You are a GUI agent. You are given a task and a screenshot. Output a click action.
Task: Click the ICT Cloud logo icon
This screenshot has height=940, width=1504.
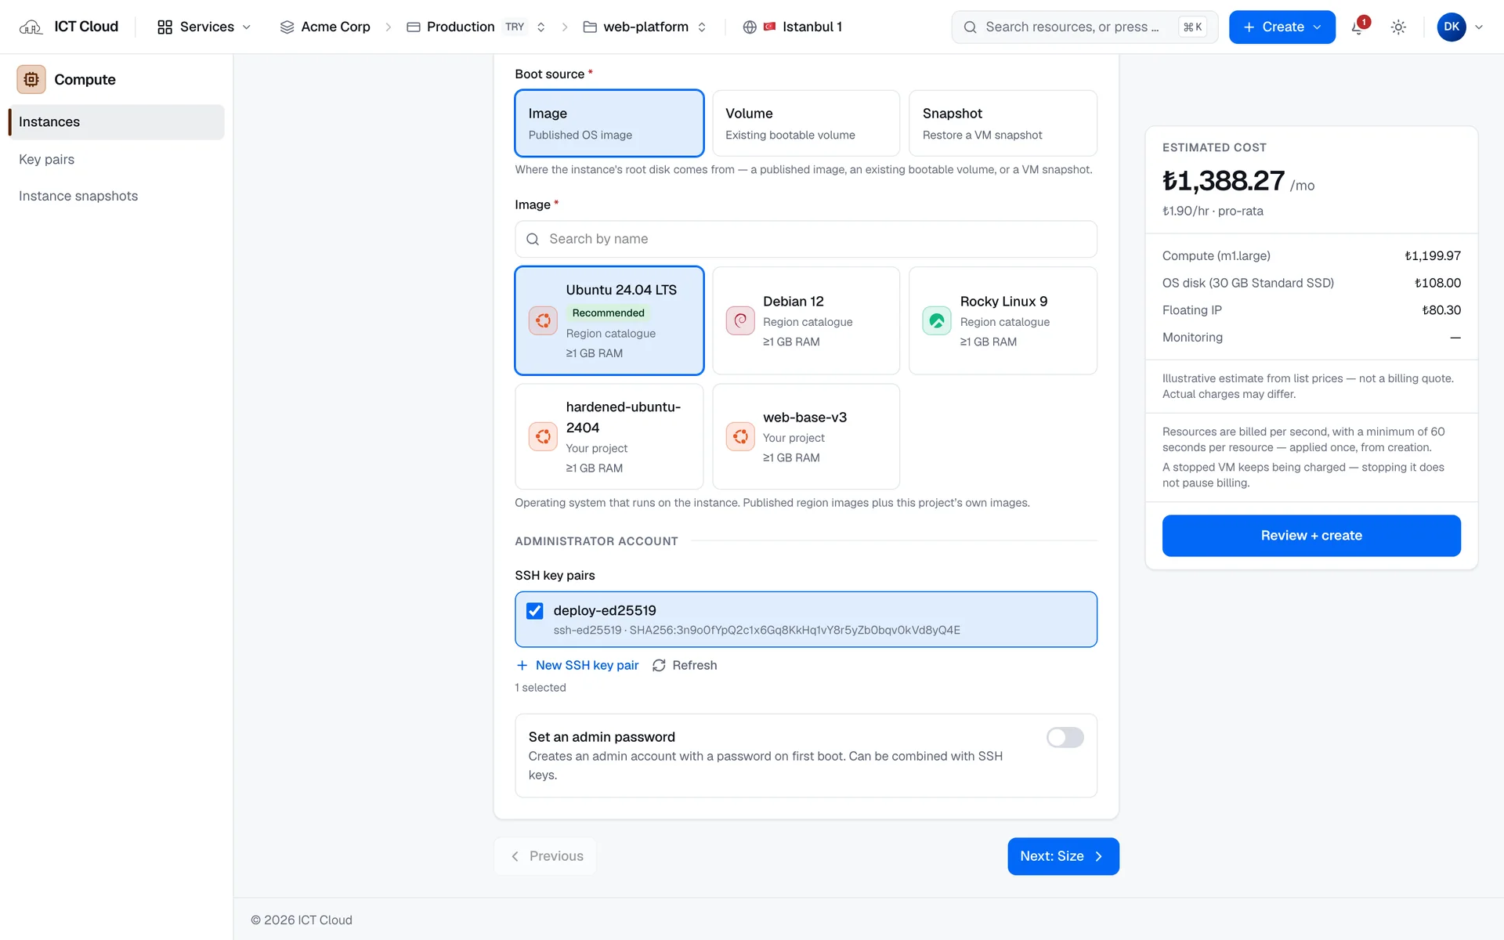click(31, 27)
